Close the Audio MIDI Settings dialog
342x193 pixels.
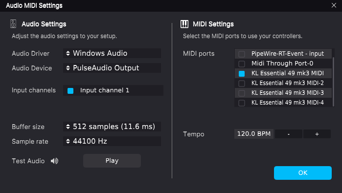tap(334, 5)
